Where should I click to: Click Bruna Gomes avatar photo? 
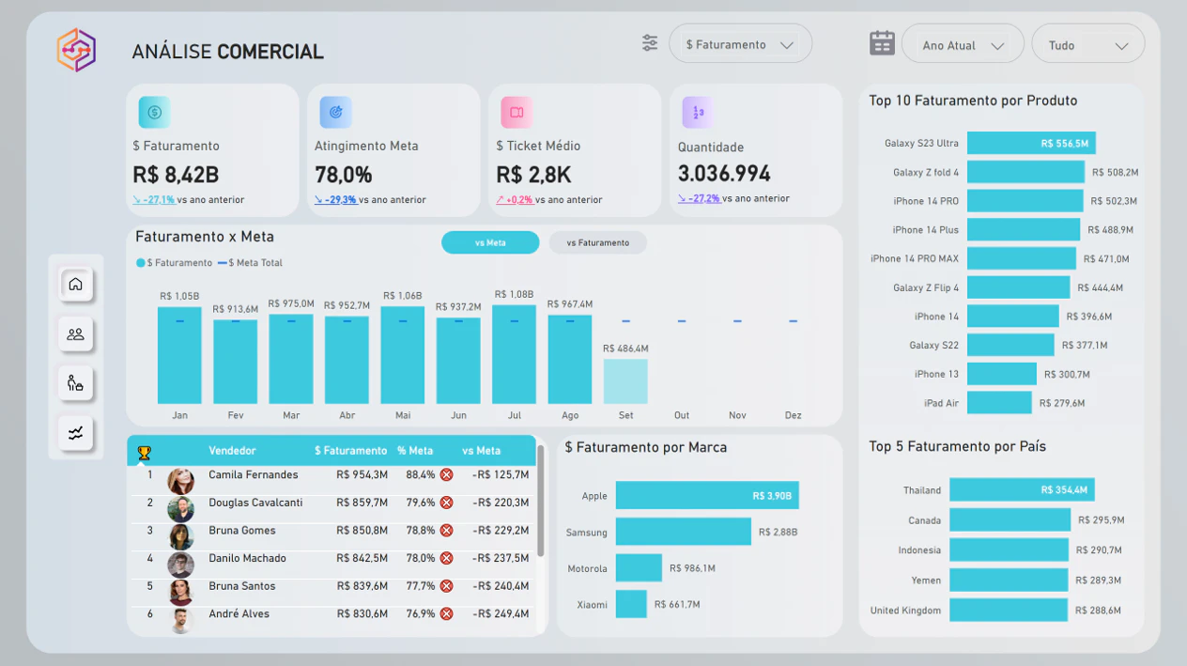coord(180,536)
